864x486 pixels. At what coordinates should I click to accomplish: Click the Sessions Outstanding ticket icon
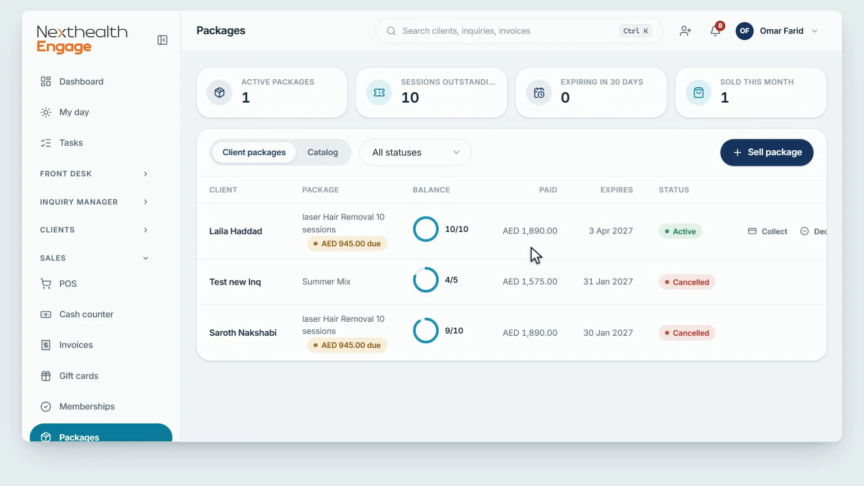[379, 92]
